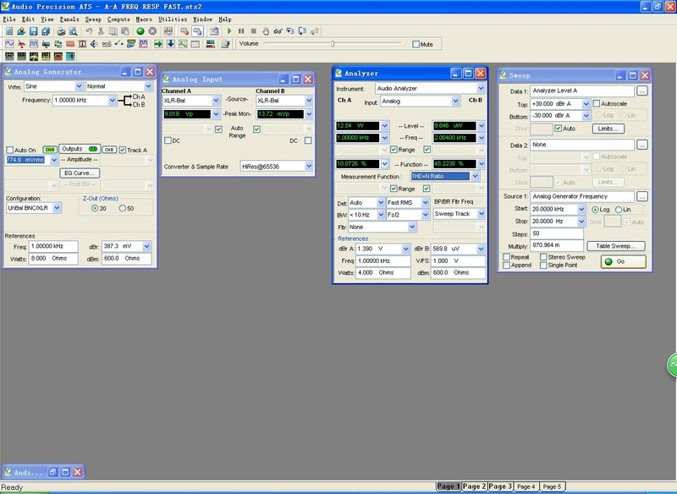This screenshot has height=494, width=677.
Task: Click the Table Sweep button
Action: 616,246
